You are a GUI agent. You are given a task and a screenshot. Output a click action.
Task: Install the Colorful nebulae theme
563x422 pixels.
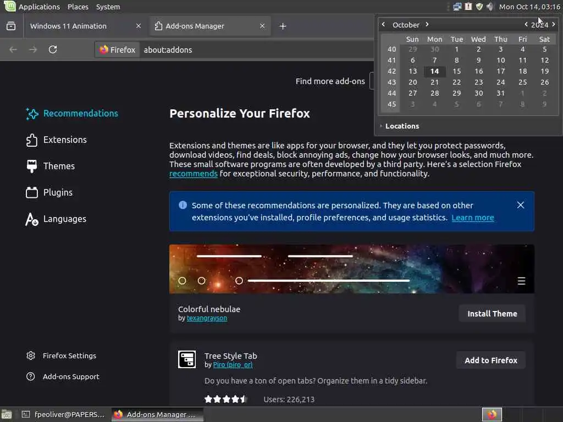[492, 314]
